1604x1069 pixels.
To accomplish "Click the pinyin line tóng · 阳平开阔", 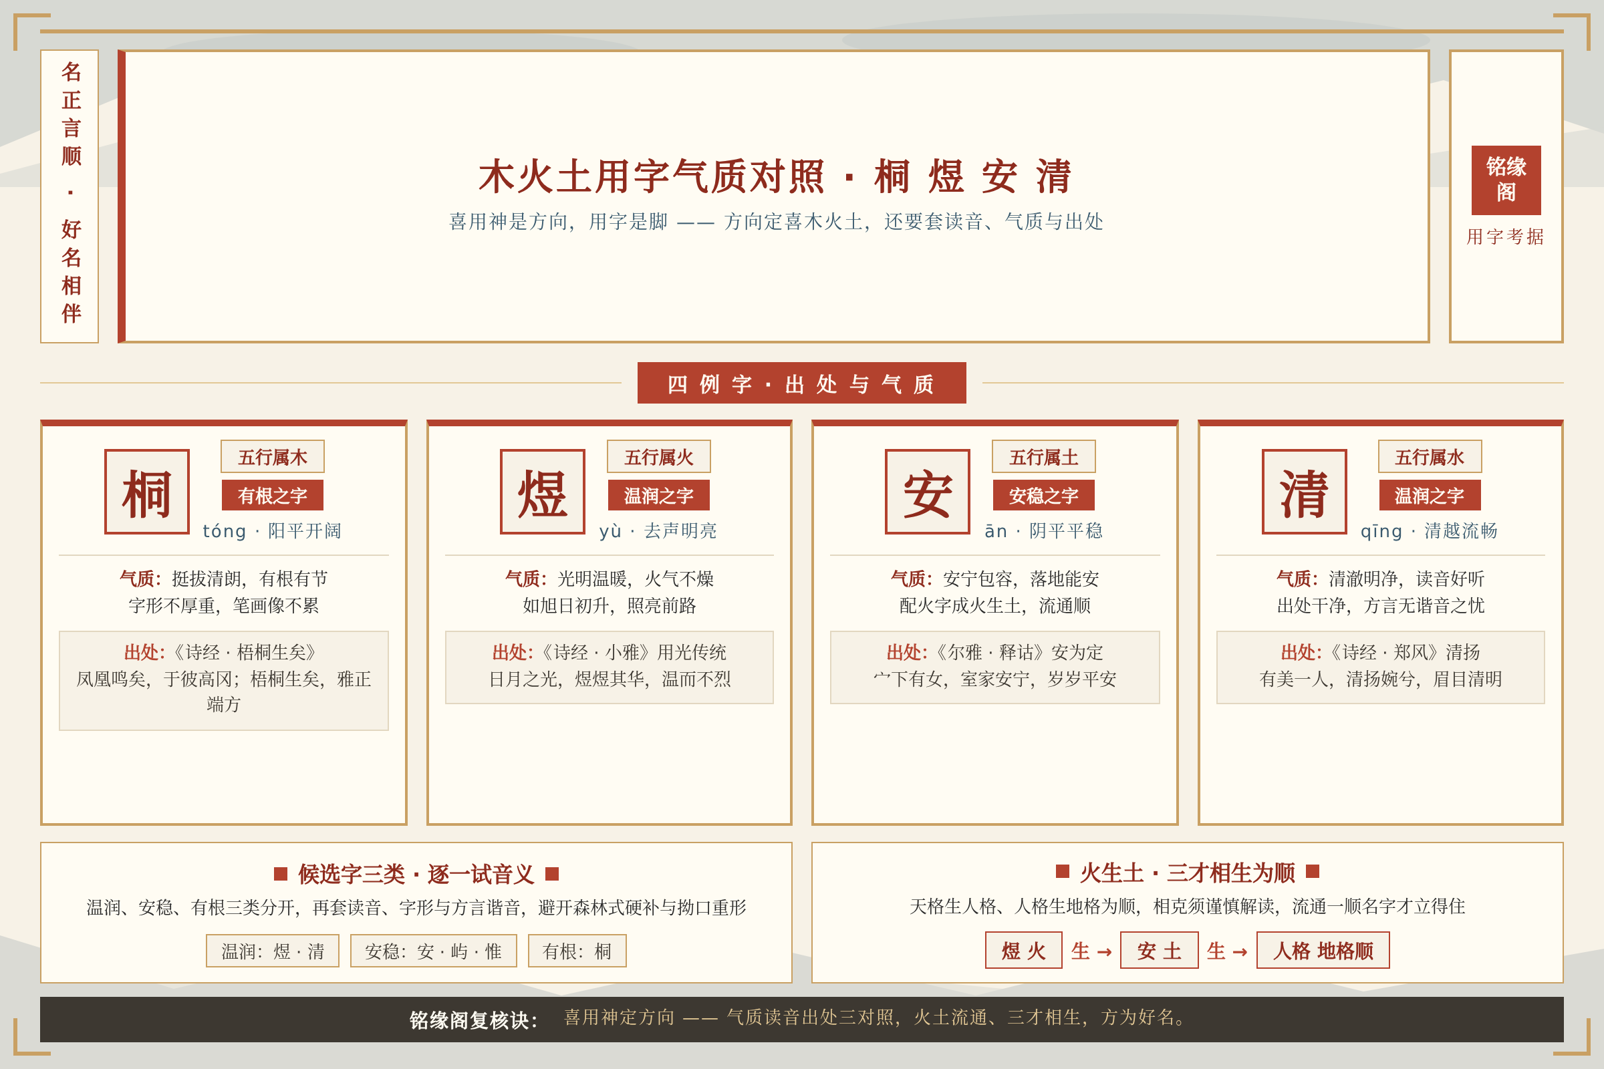I will tap(272, 531).
